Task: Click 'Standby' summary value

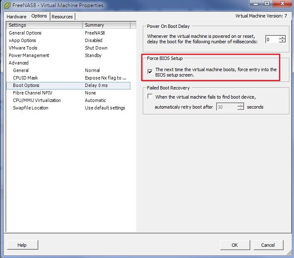Action: click(x=93, y=55)
